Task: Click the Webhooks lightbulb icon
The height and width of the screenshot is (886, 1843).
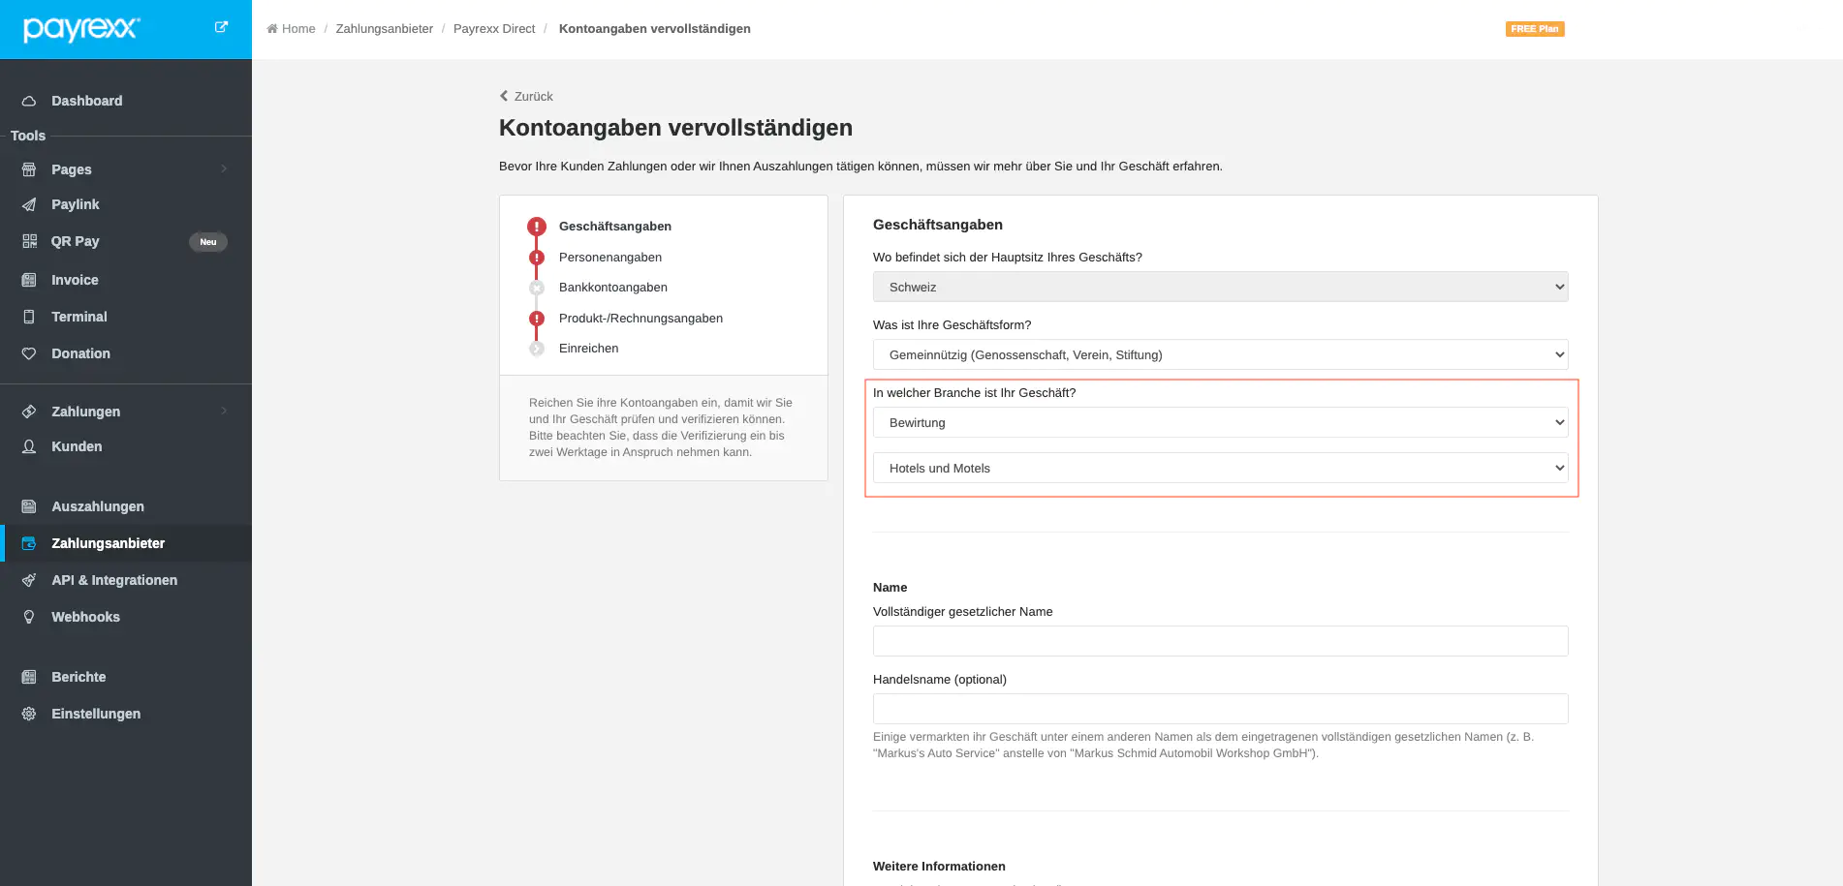Action: (29, 617)
